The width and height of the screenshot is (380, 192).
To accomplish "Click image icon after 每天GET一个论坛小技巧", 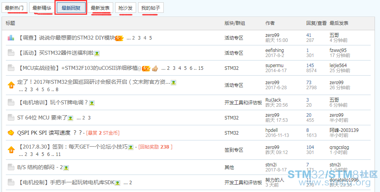I will (131, 147).
